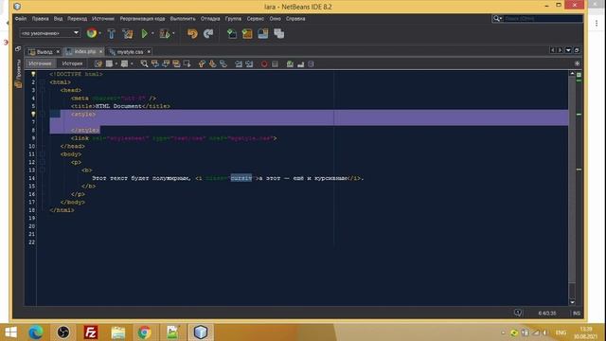Click Find Previous Occurrence icon
The width and height of the screenshot is (606, 341).
coord(155,63)
